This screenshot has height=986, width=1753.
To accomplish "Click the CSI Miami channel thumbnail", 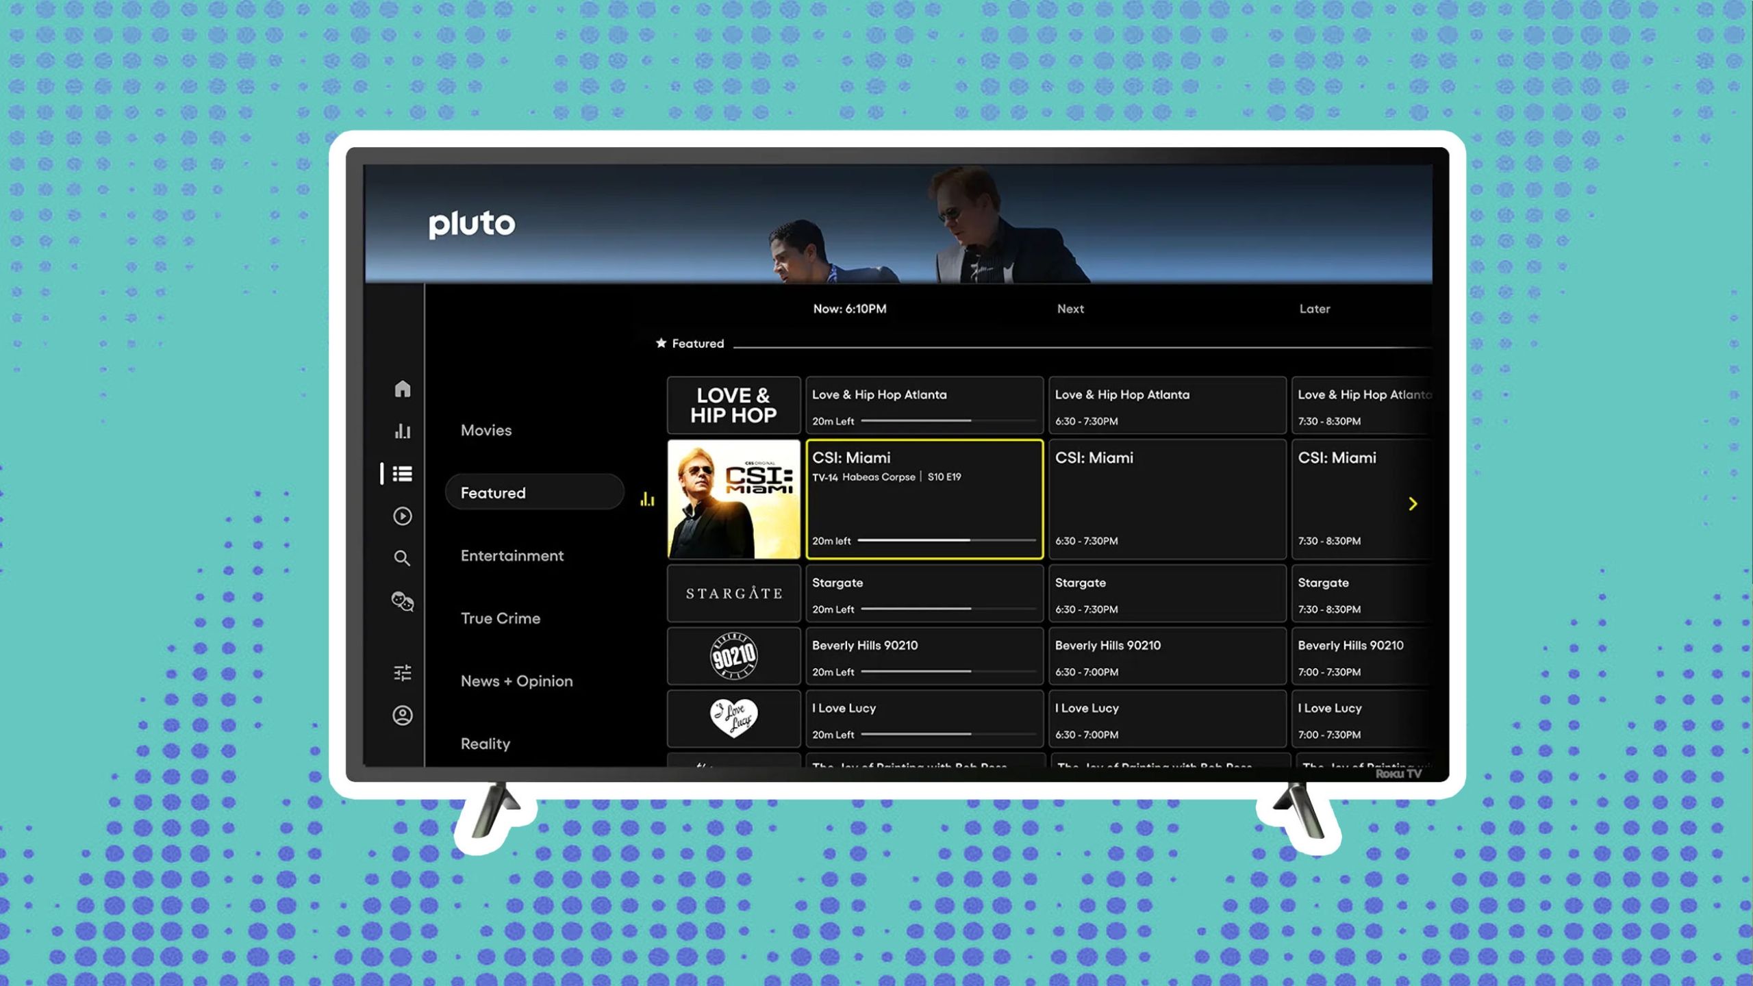I will pyautogui.click(x=732, y=498).
